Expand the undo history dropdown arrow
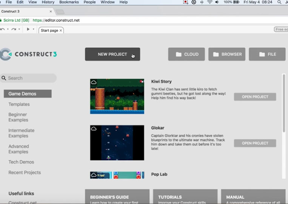This screenshot has width=288, height=204. 8,29
